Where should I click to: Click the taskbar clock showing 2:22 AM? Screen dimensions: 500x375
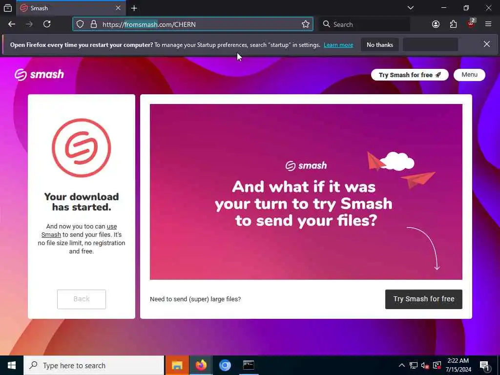tap(458, 365)
